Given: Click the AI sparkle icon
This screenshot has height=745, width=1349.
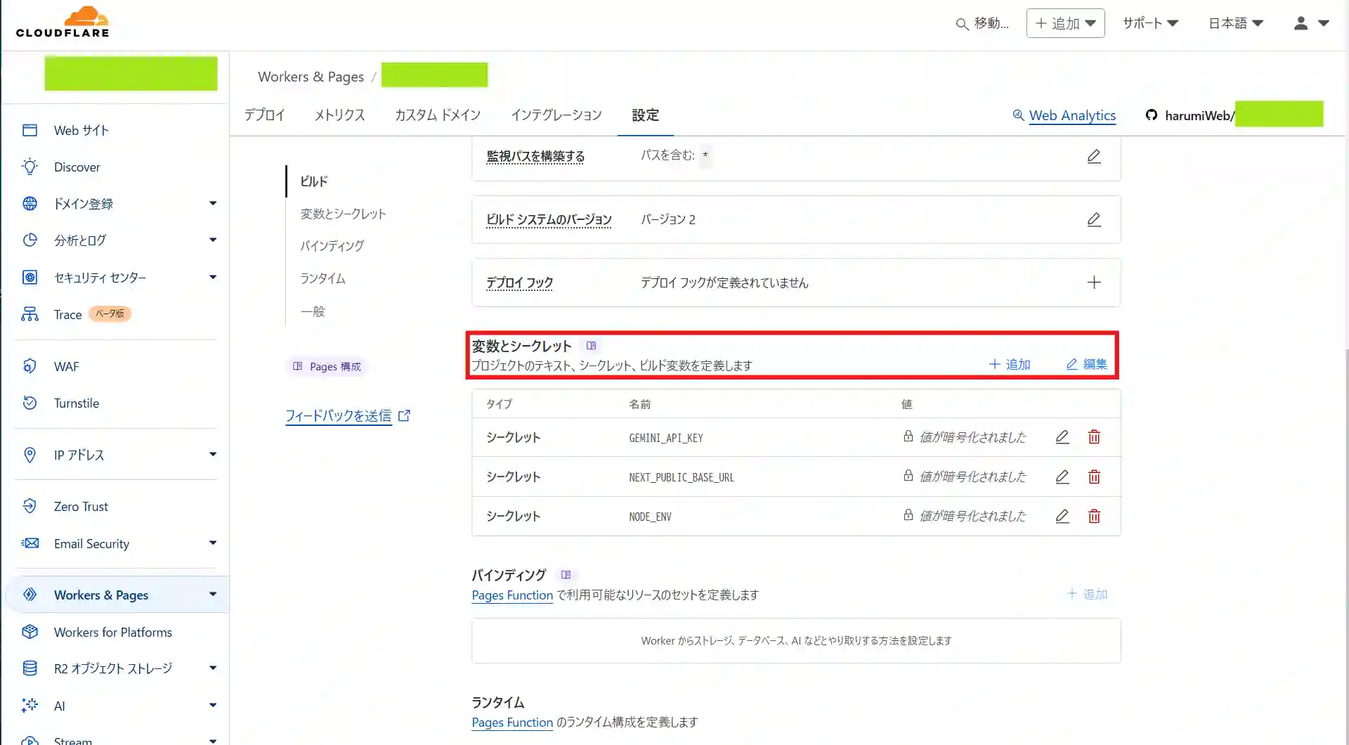Looking at the screenshot, I should pos(30,706).
